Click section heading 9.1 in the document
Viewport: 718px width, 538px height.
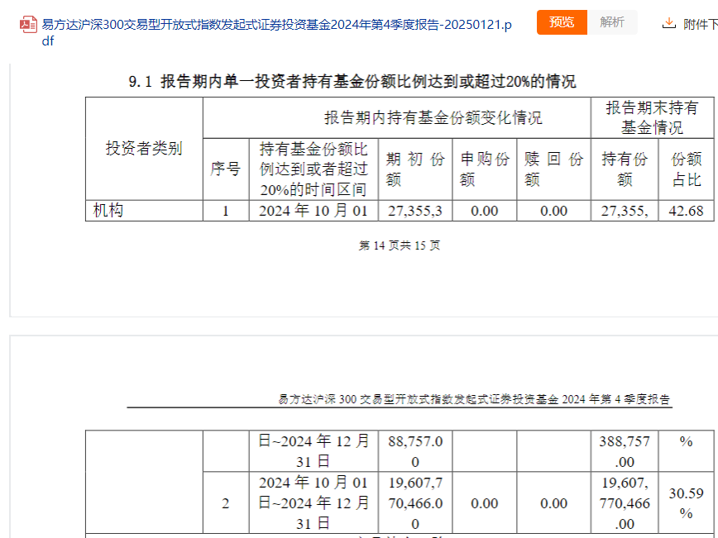(x=352, y=82)
